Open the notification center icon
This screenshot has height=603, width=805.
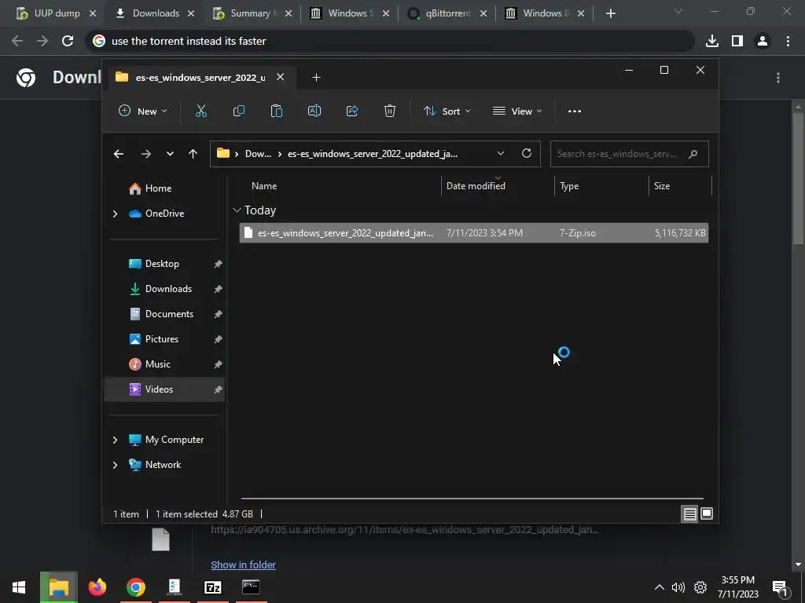click(x=780, y=588)
